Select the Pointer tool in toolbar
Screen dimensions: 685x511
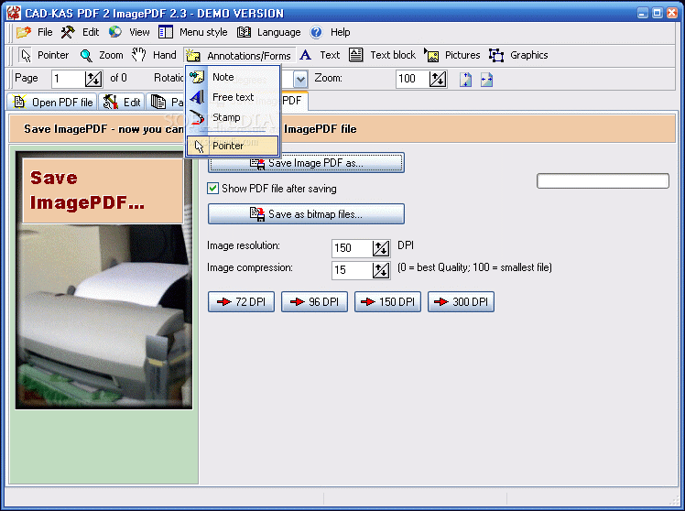pos(44,55)
